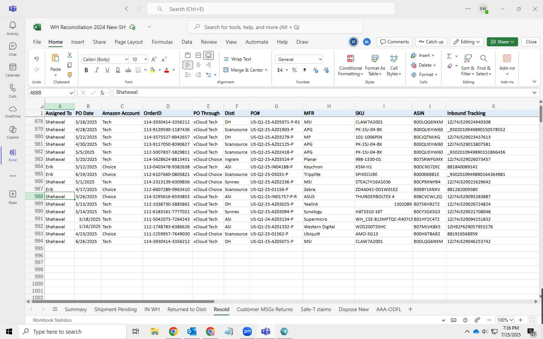Click the Comments button
The image size is (543, 339).
[394, 42]
